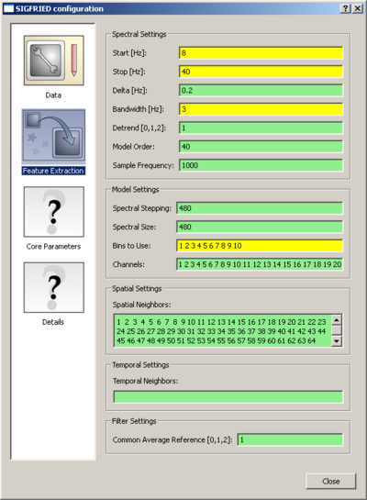
Task: Click the SIGFRIED configuration title bar icon
Action: click(8, 8)
